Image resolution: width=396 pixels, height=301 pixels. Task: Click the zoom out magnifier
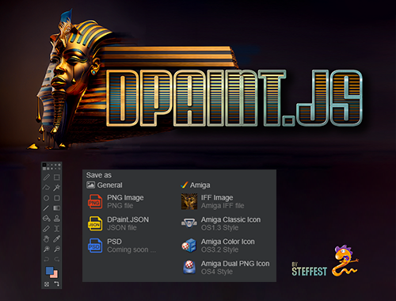click(57, 249)
